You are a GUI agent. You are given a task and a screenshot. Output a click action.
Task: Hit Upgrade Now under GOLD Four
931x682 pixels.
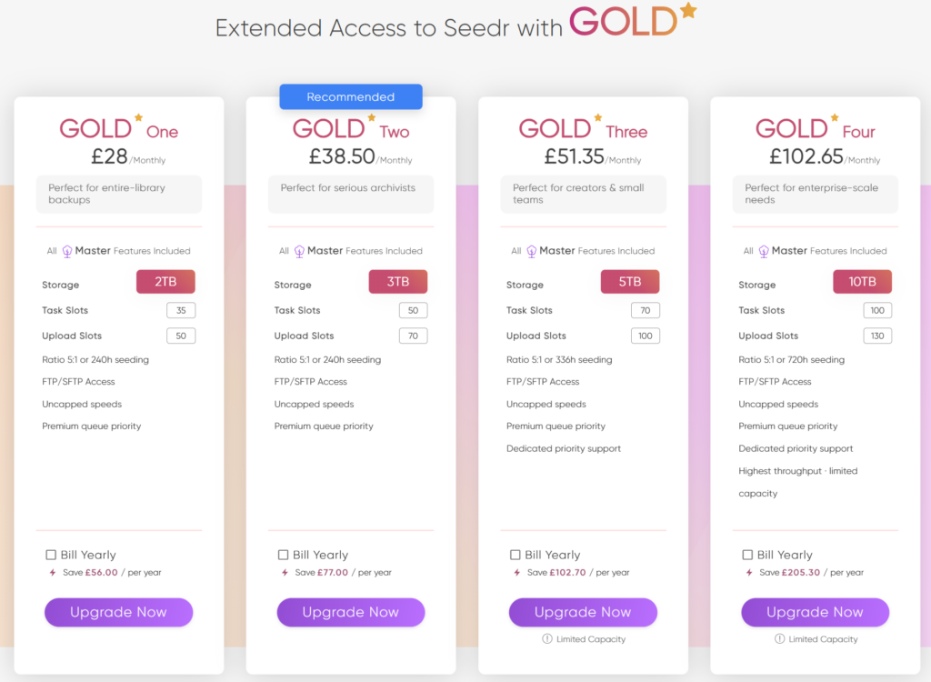click(815, 612)
